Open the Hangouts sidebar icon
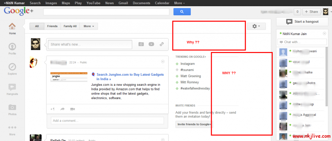The image size is (332, 141). click(x=12, y=87)
